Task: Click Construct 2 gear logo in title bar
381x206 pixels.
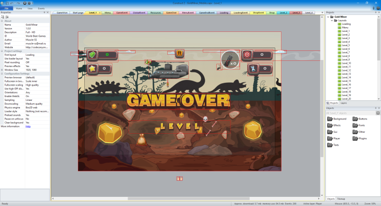Action: (x=2, y=3)
